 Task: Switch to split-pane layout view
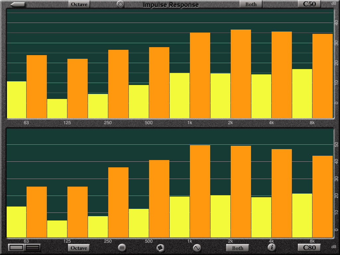click(x=33, y=247)
